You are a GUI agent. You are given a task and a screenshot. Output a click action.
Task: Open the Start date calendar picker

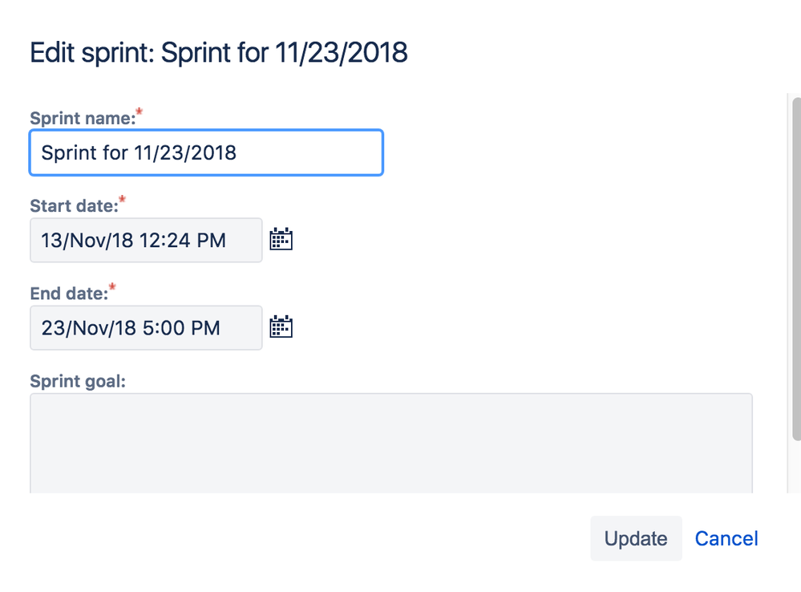(281, 239)
